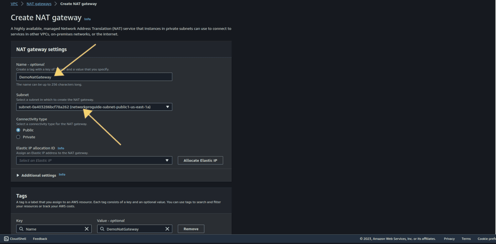Clear the Value field using its X icon
496x244 pixels.
click(x=167, y=229)
